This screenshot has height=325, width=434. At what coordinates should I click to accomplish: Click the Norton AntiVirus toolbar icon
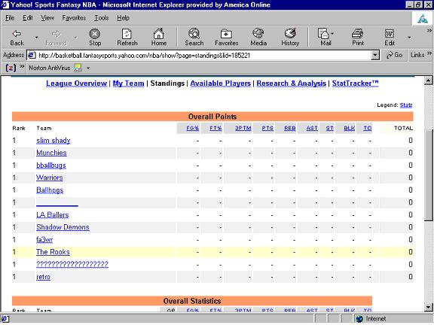click(x=78, y=68)
